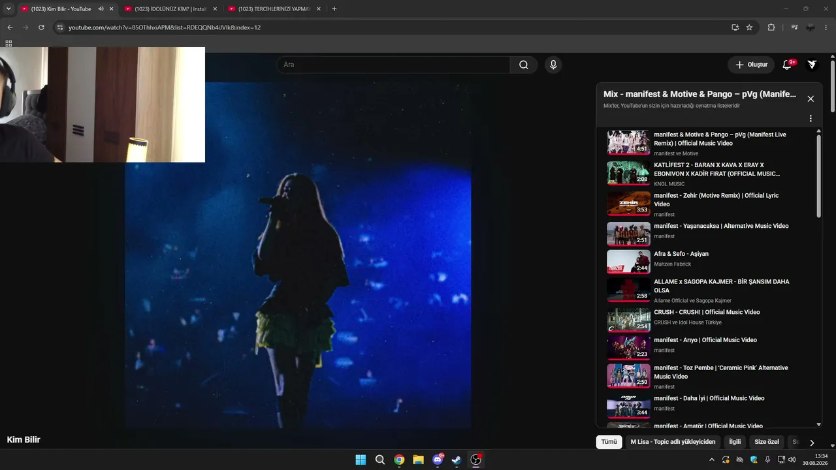The height and width of the screenshot is (470, 836).
Task: Open YouTube notifications bell
Action: tap(787, 65)
